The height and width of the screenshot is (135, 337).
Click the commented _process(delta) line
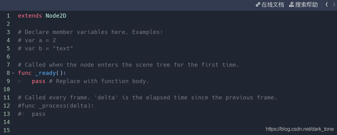pos(56,106)
